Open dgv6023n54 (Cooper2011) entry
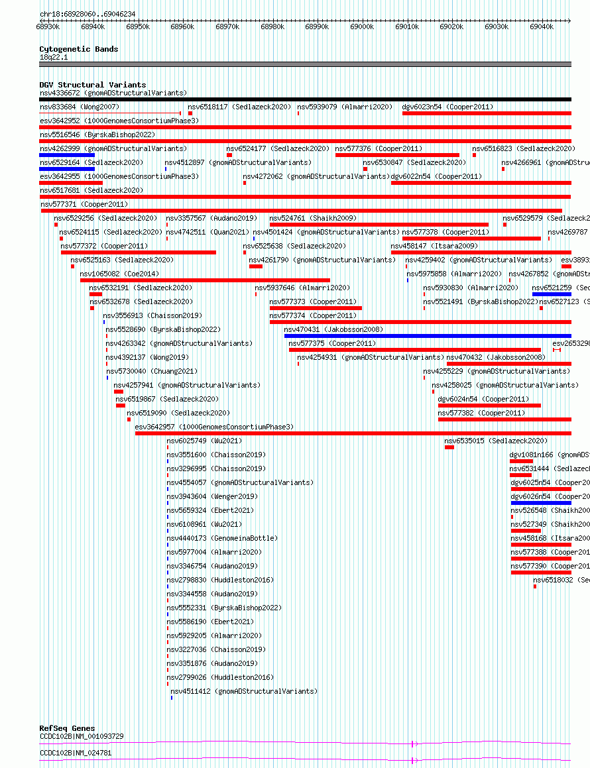 448,107
